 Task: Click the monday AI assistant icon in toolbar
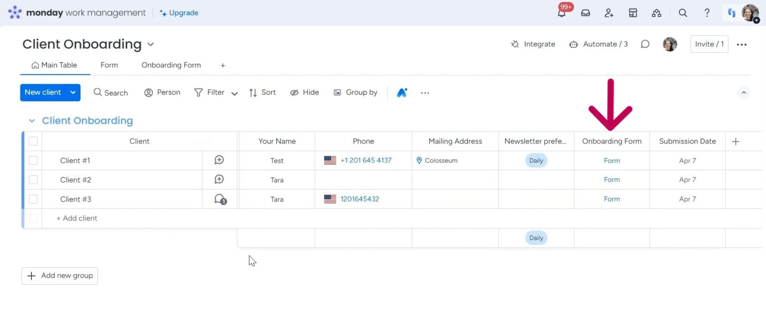[x=402, y=92]
